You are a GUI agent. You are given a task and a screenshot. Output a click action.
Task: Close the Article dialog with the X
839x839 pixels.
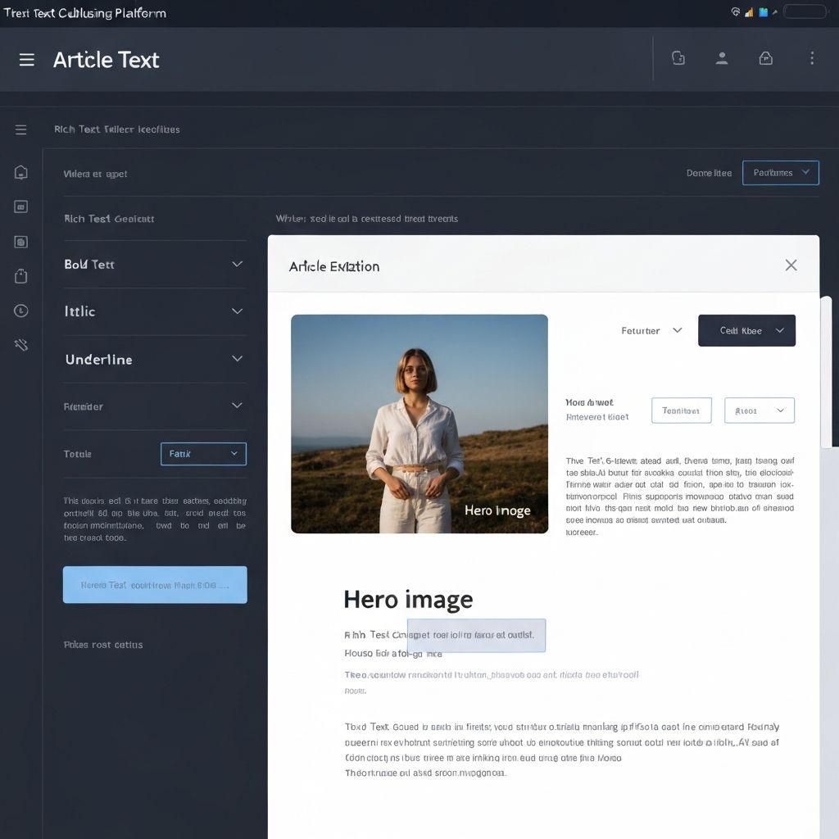coord(791,265)
